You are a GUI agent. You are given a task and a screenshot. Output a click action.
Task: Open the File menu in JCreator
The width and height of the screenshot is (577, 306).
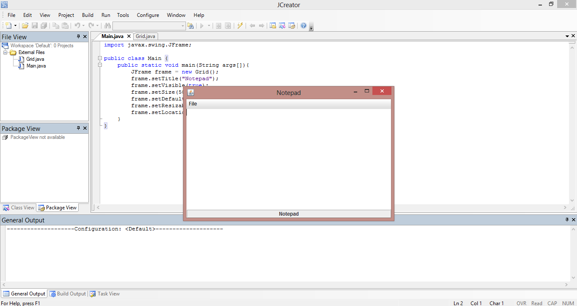[x=11, y=15]
